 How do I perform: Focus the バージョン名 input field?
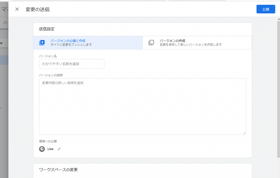click(72, 64)
